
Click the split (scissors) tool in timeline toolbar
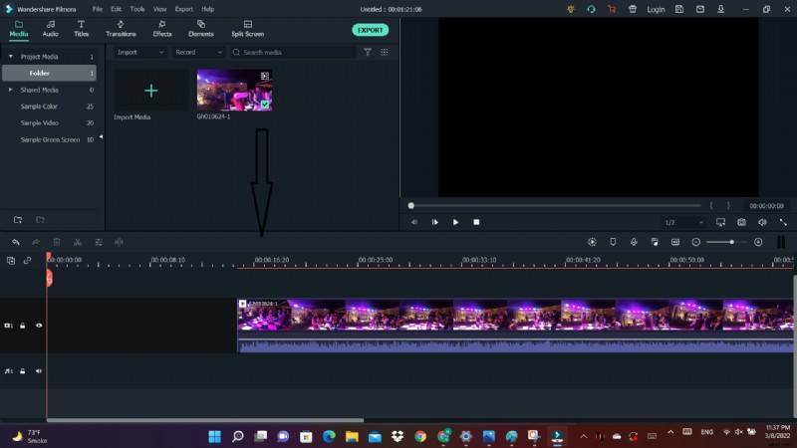click(x=78, y=242)
